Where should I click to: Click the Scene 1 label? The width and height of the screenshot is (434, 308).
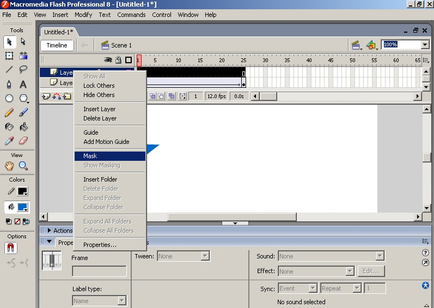(121, 45)
